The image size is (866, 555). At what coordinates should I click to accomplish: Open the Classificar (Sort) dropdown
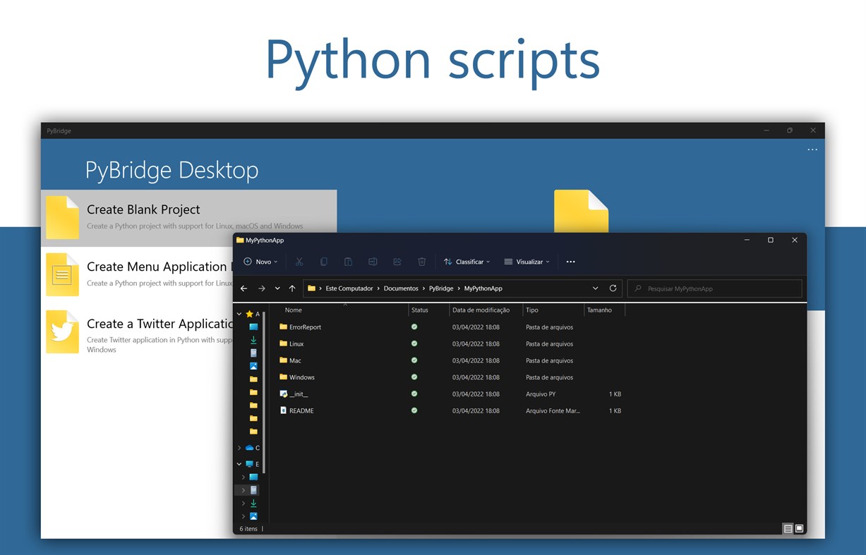pos(467,262)
